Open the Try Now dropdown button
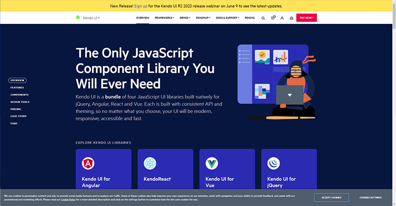The width and height of the screenshot is (396, 206). [x=306, y=18]
